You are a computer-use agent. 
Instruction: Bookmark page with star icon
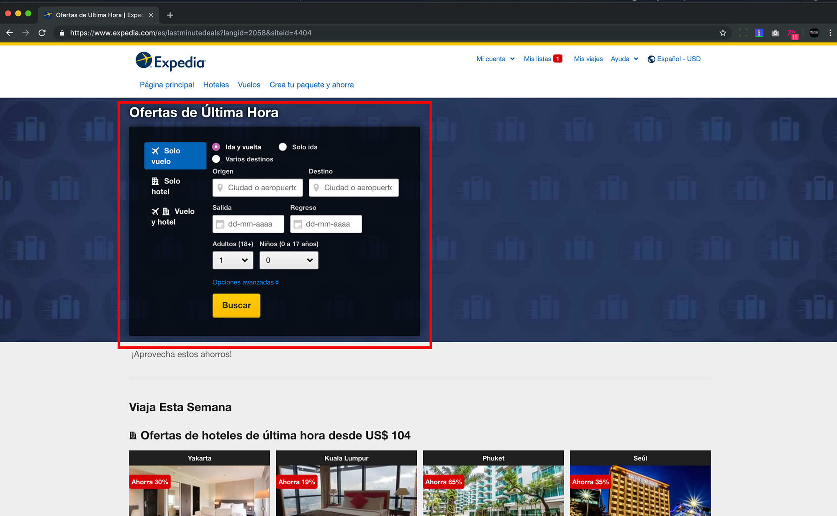723,33
